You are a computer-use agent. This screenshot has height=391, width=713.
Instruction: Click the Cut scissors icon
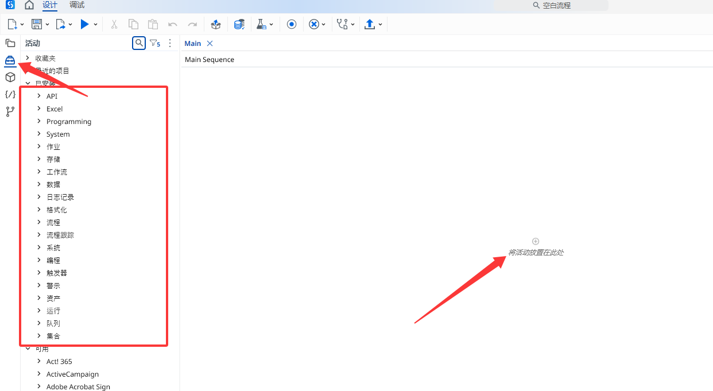tap(114, 24)
